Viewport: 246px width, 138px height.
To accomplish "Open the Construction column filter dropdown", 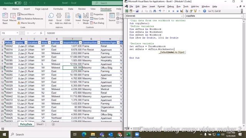I will tap(99, 43).
